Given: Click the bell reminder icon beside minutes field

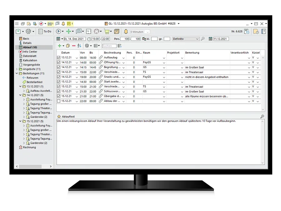Looking at the screenshot, I should click(126, 32).
